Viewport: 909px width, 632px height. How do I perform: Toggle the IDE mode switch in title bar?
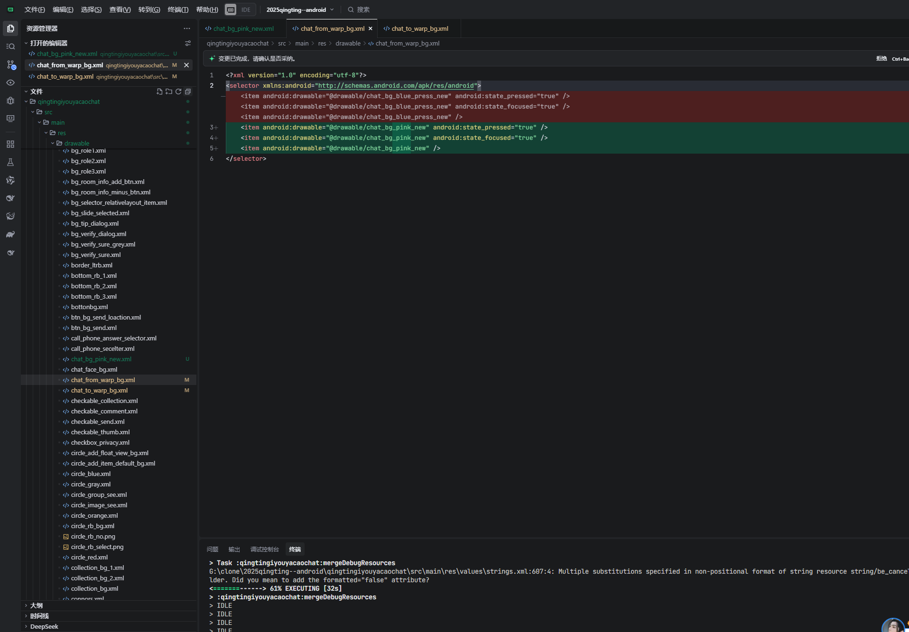[240, 9]
